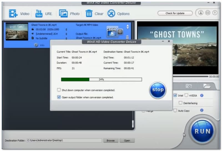Click the user account icon
This screenshot has height=151, width=222.
click(x=201, y=13)
